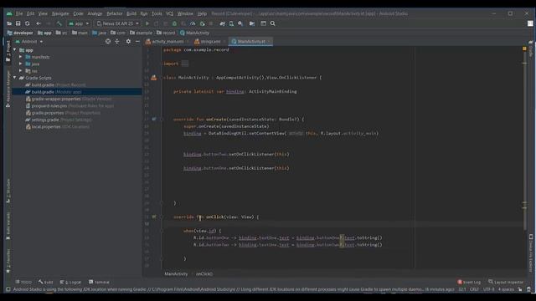The image size is (536, 301).
Task: Click the tool windows icon in bottom-left corner
Action: [x=8, y=289]
